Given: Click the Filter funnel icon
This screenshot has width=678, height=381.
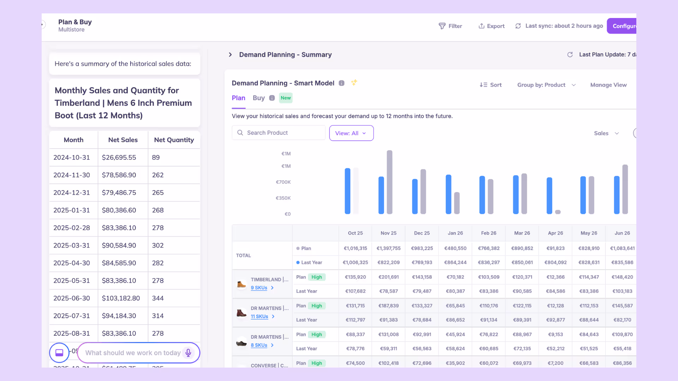Looking at the screenshot, I should pyautogui.click(x=442, y=26).
